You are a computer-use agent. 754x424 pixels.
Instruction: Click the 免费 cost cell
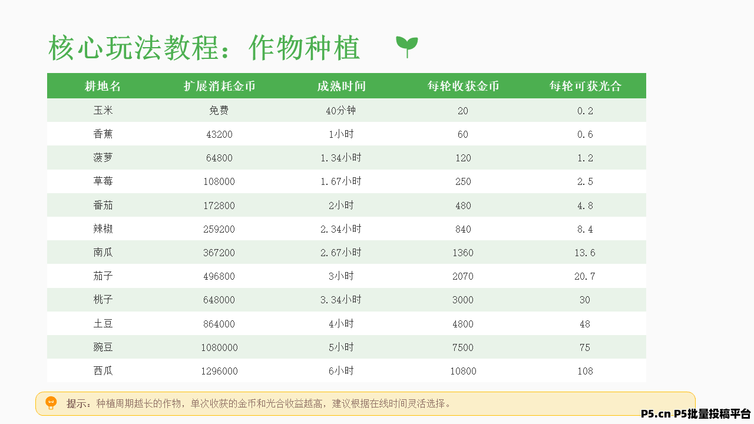tap(220, 111)
